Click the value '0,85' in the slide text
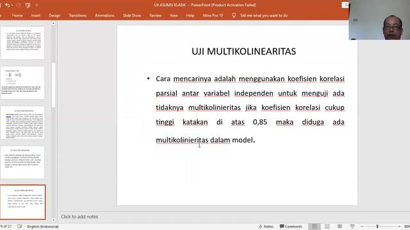This screenshot has height=230, width=410. (x=260, y=122)
